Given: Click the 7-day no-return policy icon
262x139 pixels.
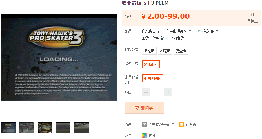Looking at the screenshot, I should (x=144, y=125).
